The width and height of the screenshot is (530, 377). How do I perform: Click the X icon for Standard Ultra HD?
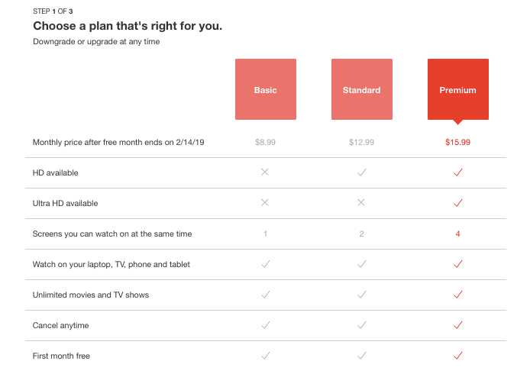361,203
